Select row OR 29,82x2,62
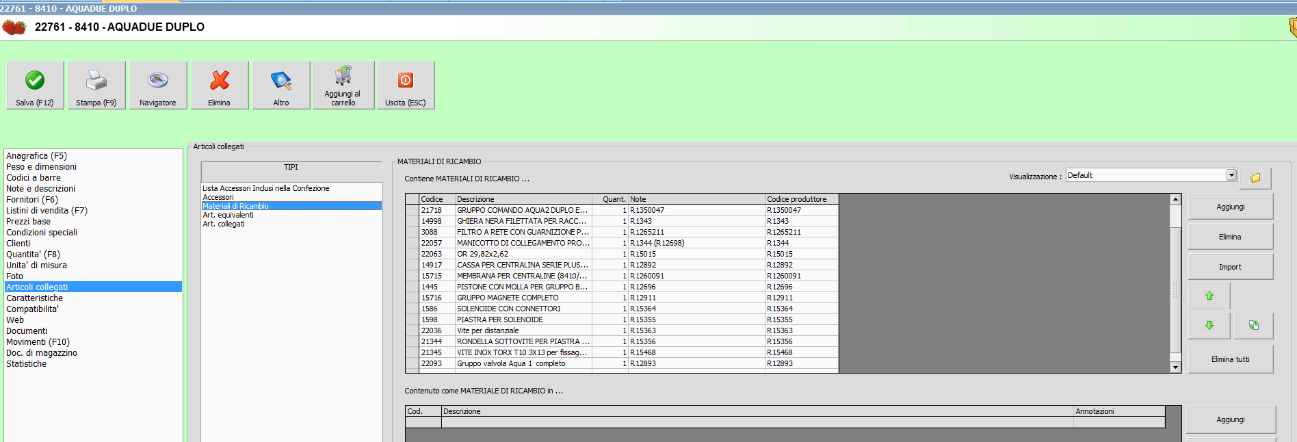Screen dimensions: 1297x442 (622, 254)
